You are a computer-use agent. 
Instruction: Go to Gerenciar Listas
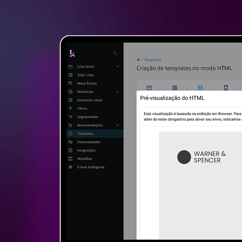pyautogui.click(x=90, y=100)
